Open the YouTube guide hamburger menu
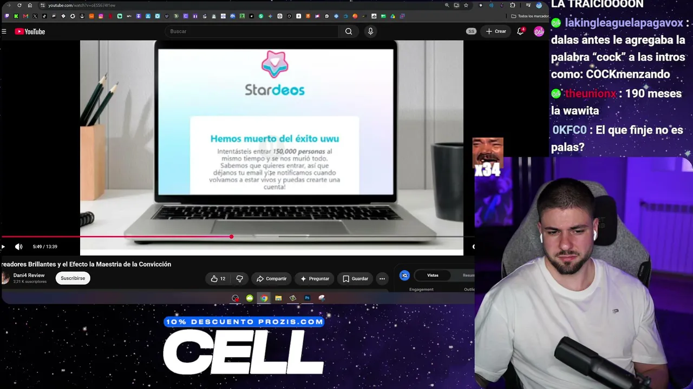Screen dimensions: 693x389 point(4,32)
